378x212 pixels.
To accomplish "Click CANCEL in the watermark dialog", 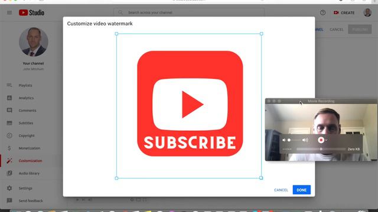I will [281, 190].
